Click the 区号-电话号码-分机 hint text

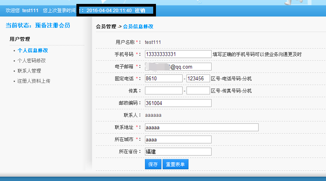[231, 79]
